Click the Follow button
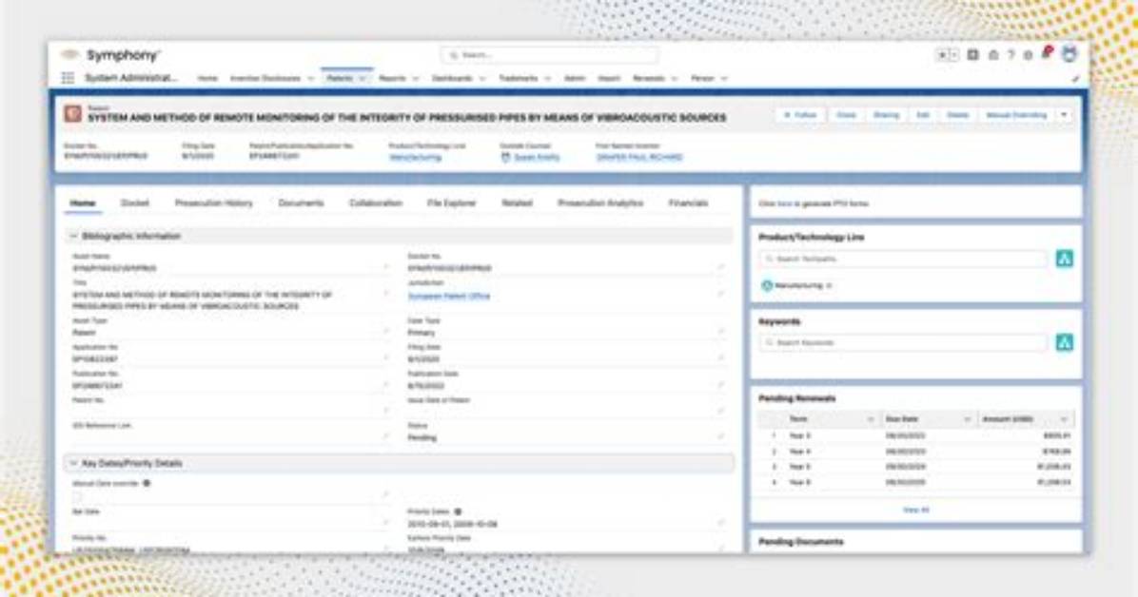Viewport: 1138px width, 597px height. tap(800, 115)
